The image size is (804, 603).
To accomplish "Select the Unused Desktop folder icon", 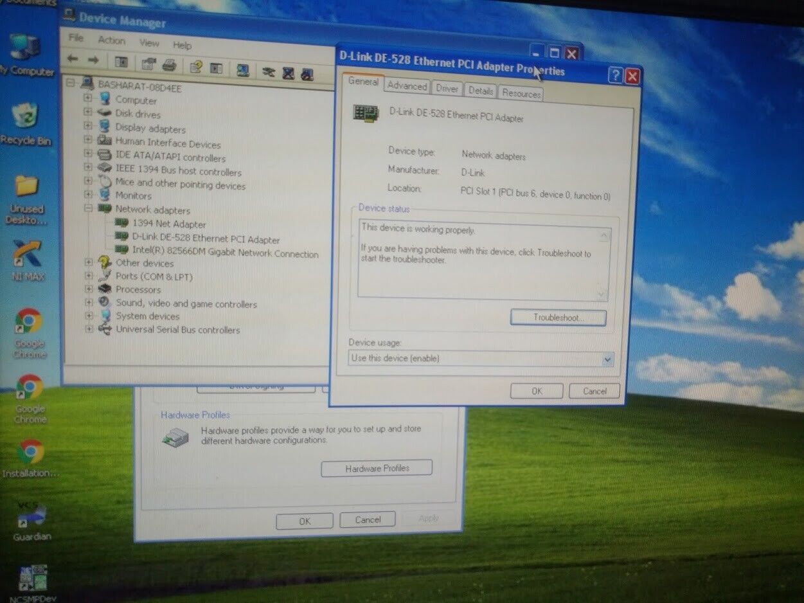I will click(x=26, y=199).
